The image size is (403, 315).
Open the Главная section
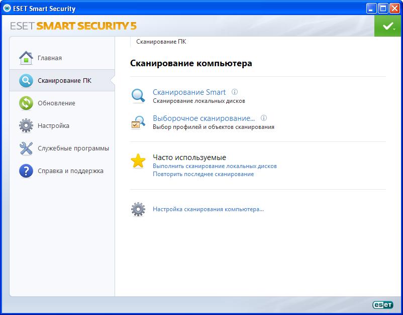coord(62,58)
